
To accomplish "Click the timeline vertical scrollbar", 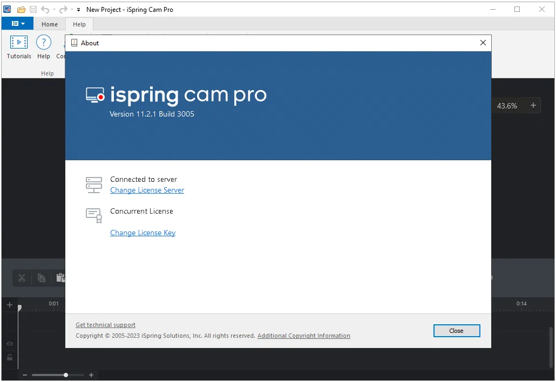I will [551, 349].
